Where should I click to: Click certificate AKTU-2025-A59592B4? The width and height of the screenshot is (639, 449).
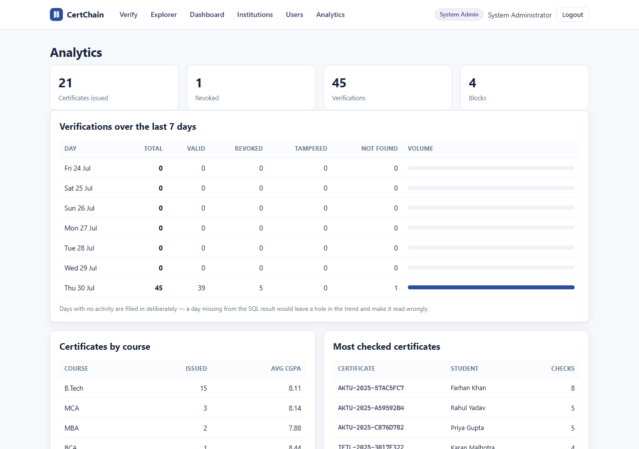pyautogui.click(x=371, y=408)
